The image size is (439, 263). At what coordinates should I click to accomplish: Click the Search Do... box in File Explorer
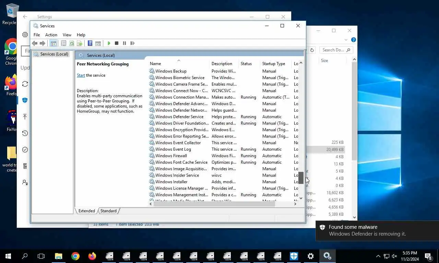click(x=336, y=50)
